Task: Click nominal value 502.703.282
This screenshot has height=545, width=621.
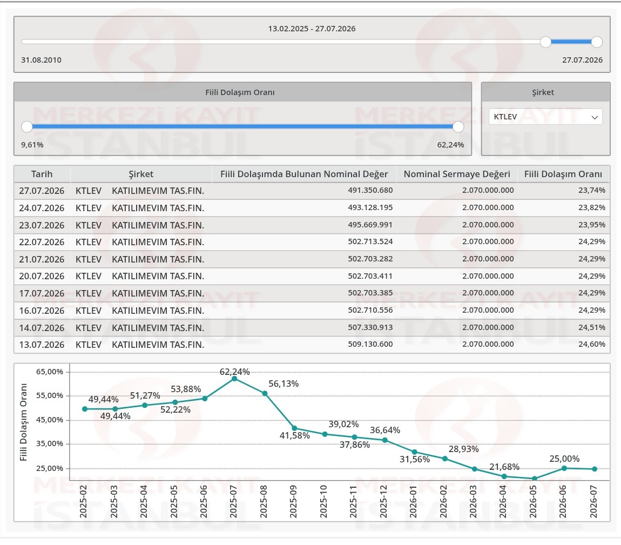Action: tap(370, 259)
